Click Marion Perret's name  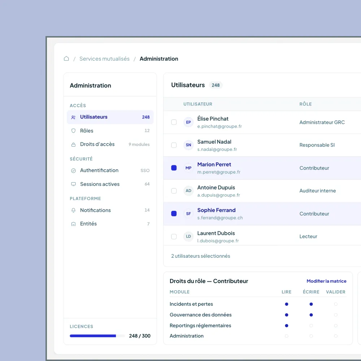pyautogui.click(x=214, y=165)
